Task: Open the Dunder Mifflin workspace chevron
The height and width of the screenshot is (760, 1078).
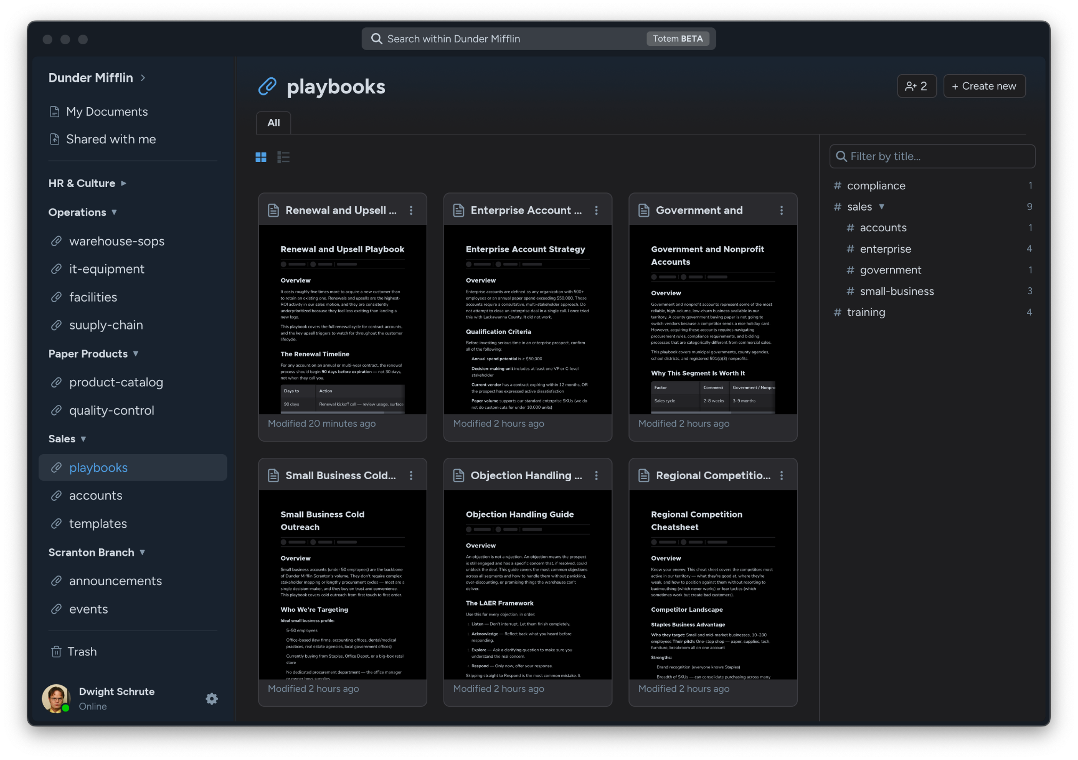Action: tap(143, 78)
